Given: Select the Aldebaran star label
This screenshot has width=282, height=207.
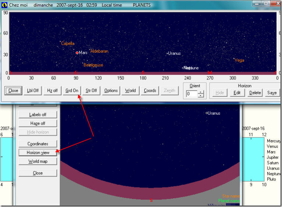Looking at the screenshot, I should pos(99,51).
